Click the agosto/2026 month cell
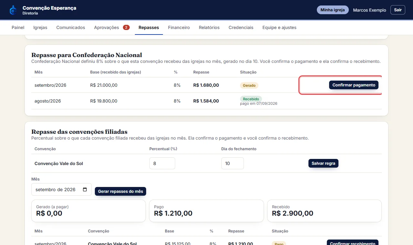Screen dimensions: 413x245 48,101
